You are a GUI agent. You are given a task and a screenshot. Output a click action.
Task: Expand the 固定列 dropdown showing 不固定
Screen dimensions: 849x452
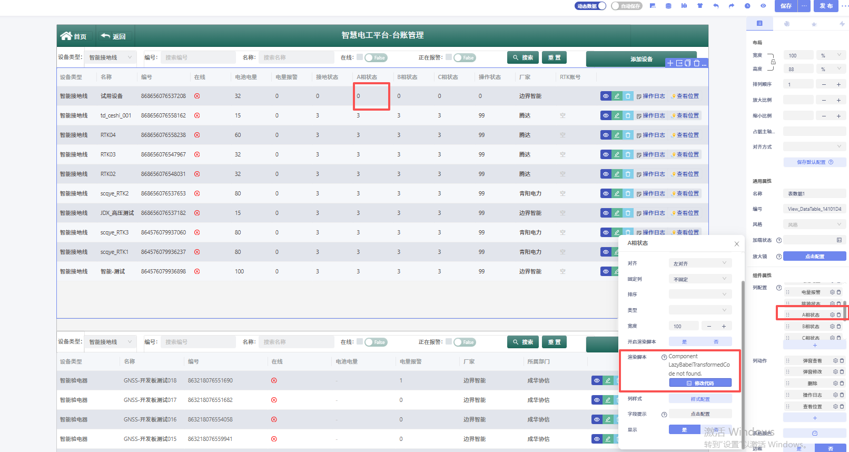pyautogui.click(x=700, y=279)
